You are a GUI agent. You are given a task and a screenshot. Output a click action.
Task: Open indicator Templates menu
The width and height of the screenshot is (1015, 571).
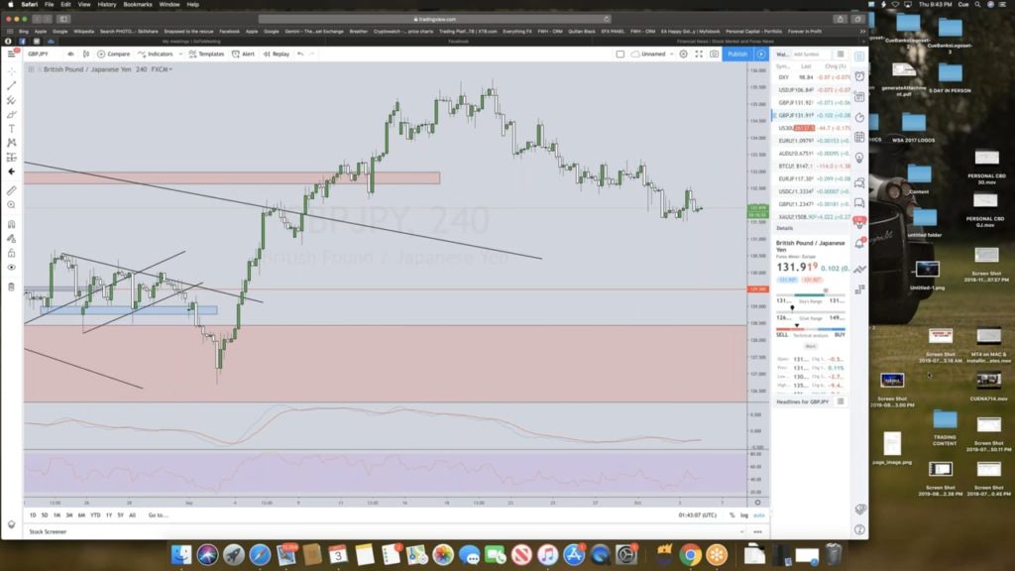click(206, 54)
